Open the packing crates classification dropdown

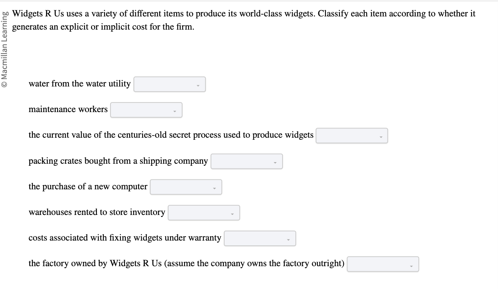click(247, 161)
